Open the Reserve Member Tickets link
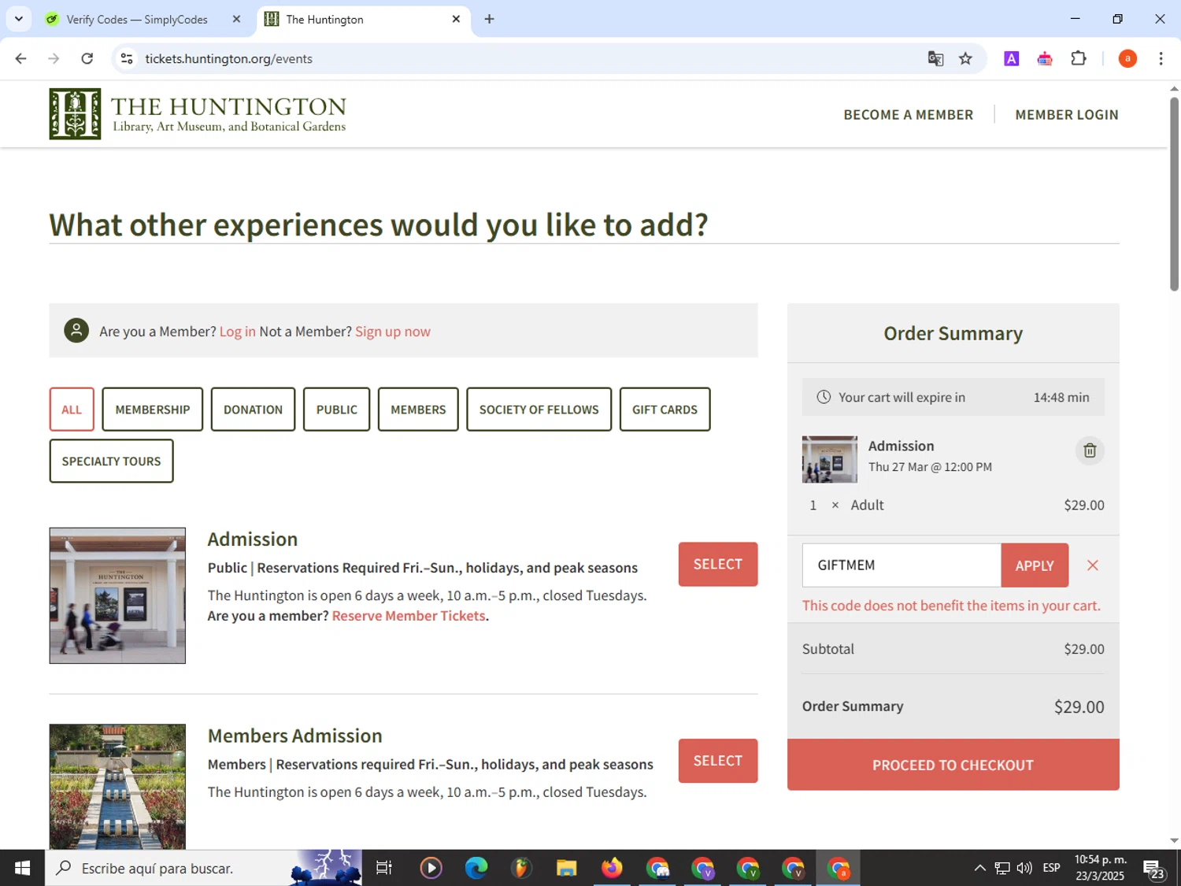1181x886 pixels. click(x=409, y=616)
